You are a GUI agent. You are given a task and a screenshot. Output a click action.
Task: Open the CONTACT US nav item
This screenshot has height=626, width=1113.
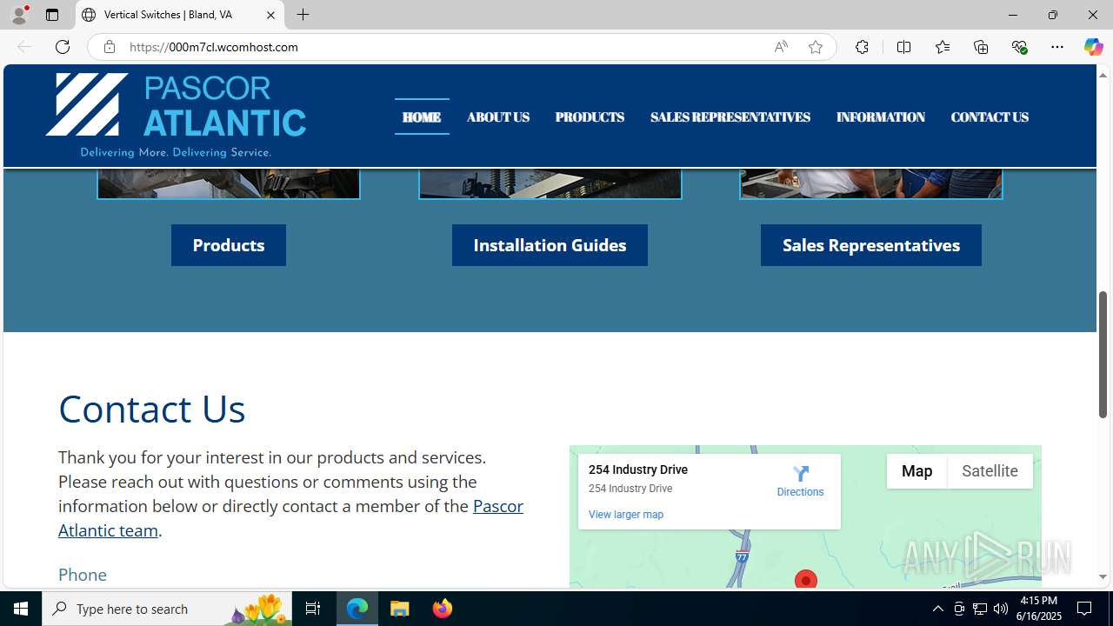[x=990, y=117]
